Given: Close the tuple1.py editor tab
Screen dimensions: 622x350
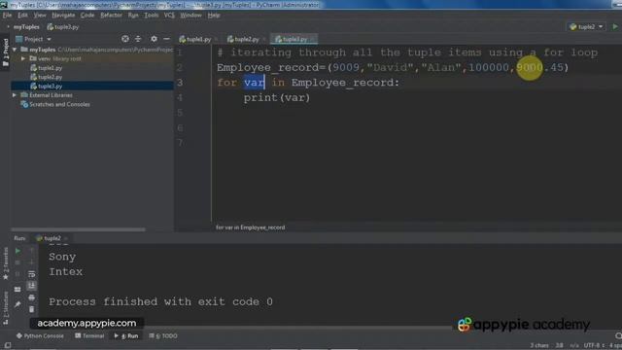Looking at the screenshot, I should tap(216, 39).
